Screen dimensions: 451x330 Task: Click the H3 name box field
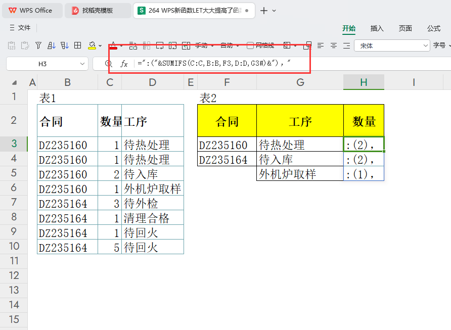42,64
